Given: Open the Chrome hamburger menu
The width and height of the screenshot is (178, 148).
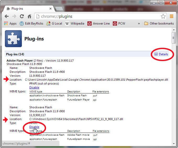Looking at the screenshot, I should (171, 16).
